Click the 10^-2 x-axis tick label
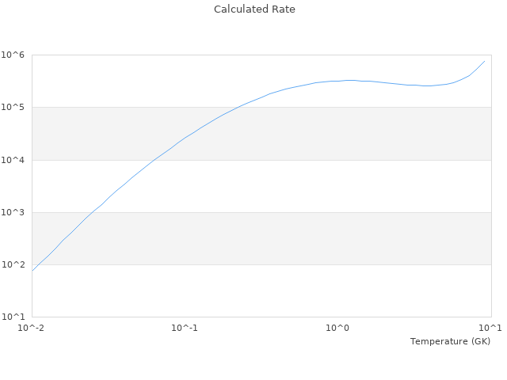 click(32, 328)
